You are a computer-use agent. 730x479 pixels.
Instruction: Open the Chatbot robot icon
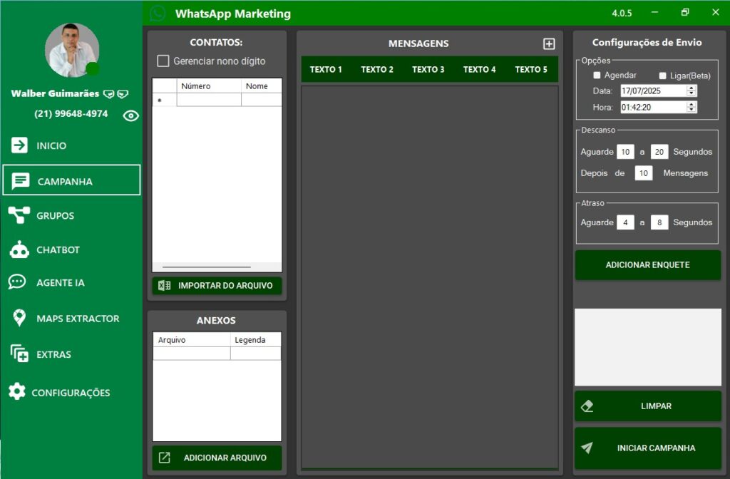pos(19,249)
